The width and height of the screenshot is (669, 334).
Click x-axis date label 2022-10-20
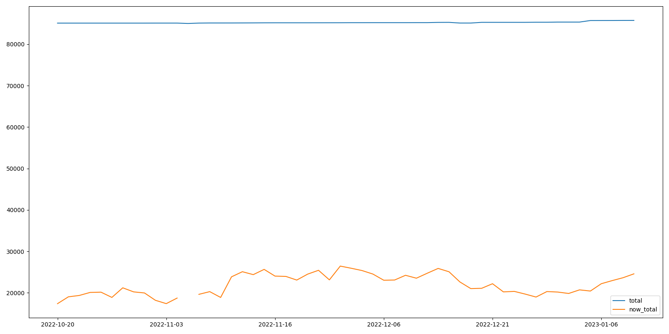point(58,324)
